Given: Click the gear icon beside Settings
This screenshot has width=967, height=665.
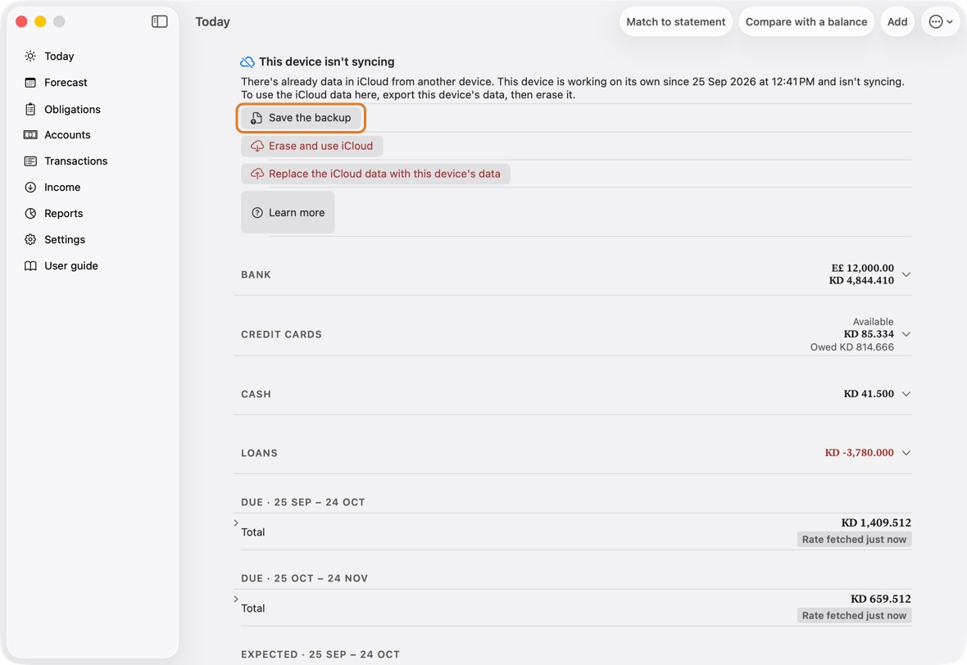Looking at the screenshot, I should pyautogui.click(x=30, y=240).
